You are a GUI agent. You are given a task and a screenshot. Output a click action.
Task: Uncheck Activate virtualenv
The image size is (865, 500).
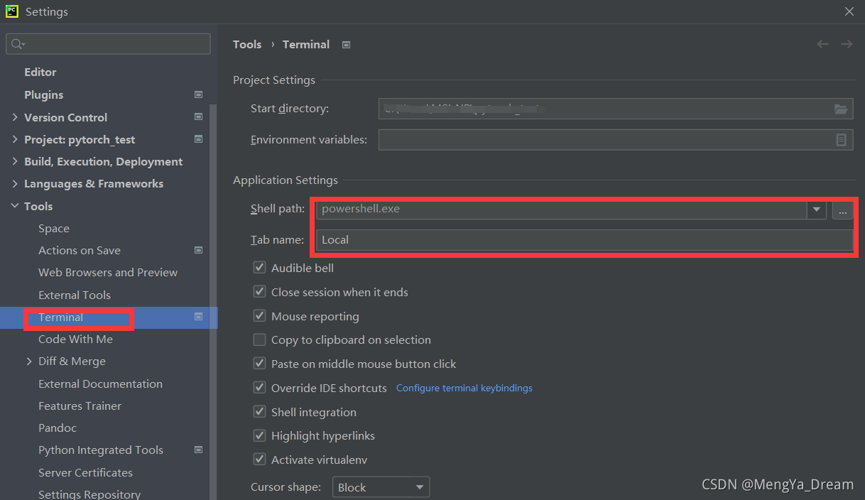click(x=260, y=459)
